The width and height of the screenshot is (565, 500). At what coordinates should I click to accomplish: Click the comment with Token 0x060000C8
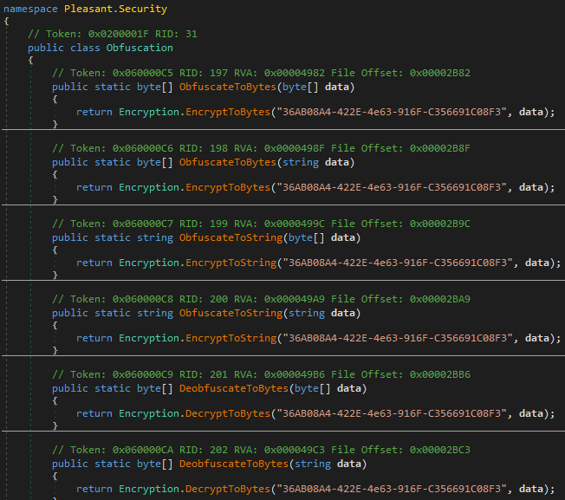261,299
